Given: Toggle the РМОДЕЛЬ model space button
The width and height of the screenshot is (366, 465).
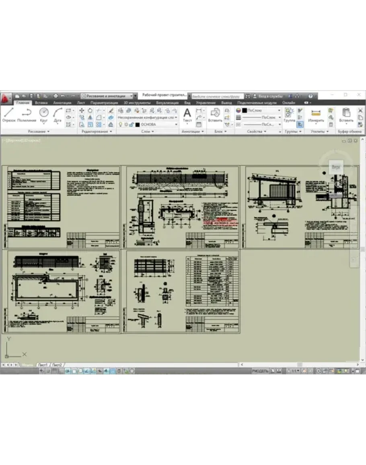Looking at the screenshot, I should pyautogui.click(x=260, y=370).
